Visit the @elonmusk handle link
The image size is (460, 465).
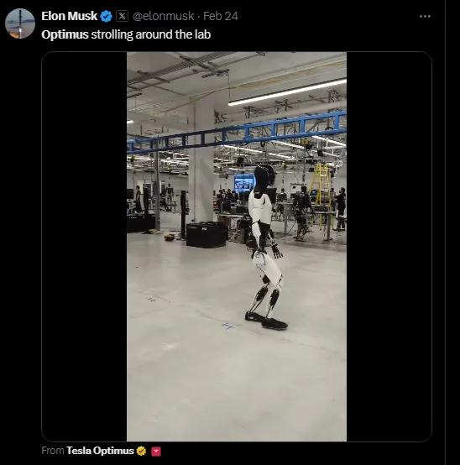[163, 16]
